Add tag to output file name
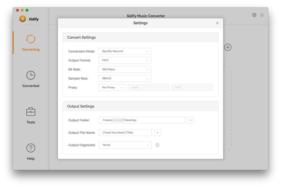Screen dimensions: 281x188 [157, 133]
